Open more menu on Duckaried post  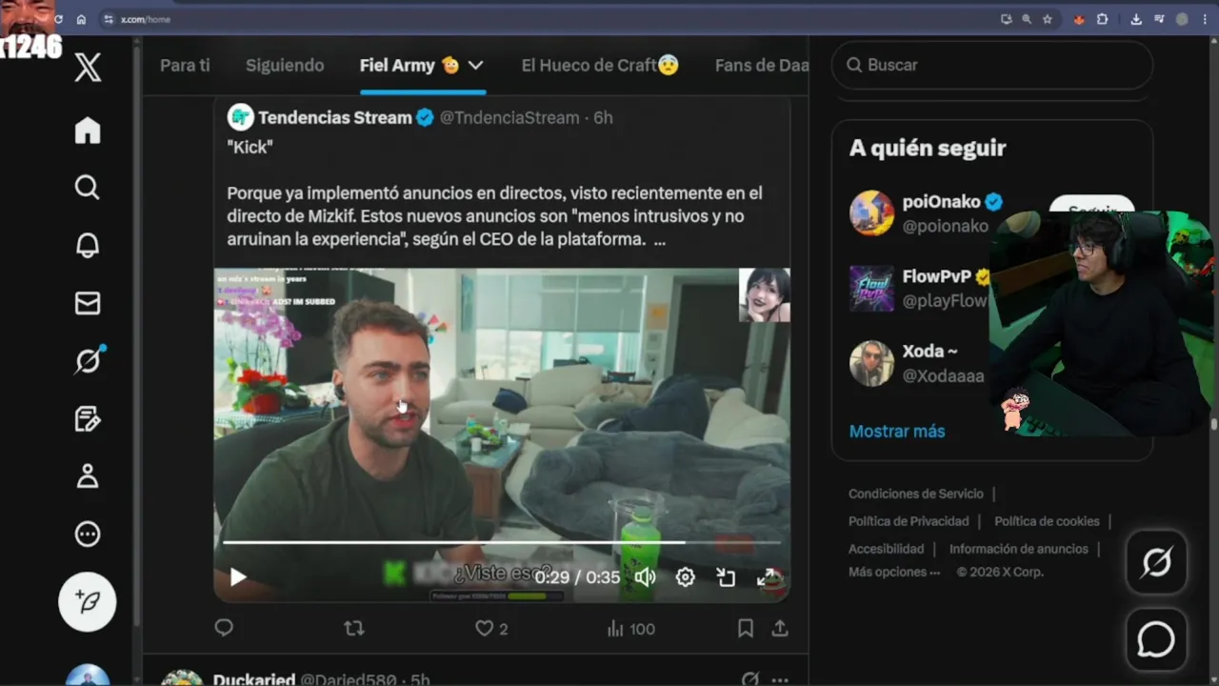[x=780, y=680]
